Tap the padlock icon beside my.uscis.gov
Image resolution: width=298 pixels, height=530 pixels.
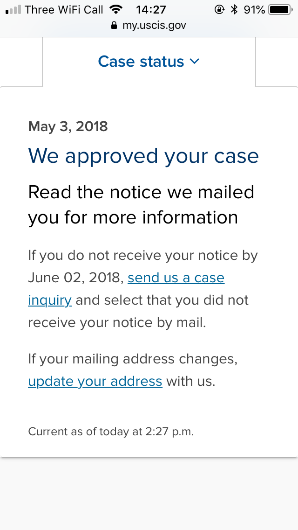pyautogui.click(x=114, y=25)
